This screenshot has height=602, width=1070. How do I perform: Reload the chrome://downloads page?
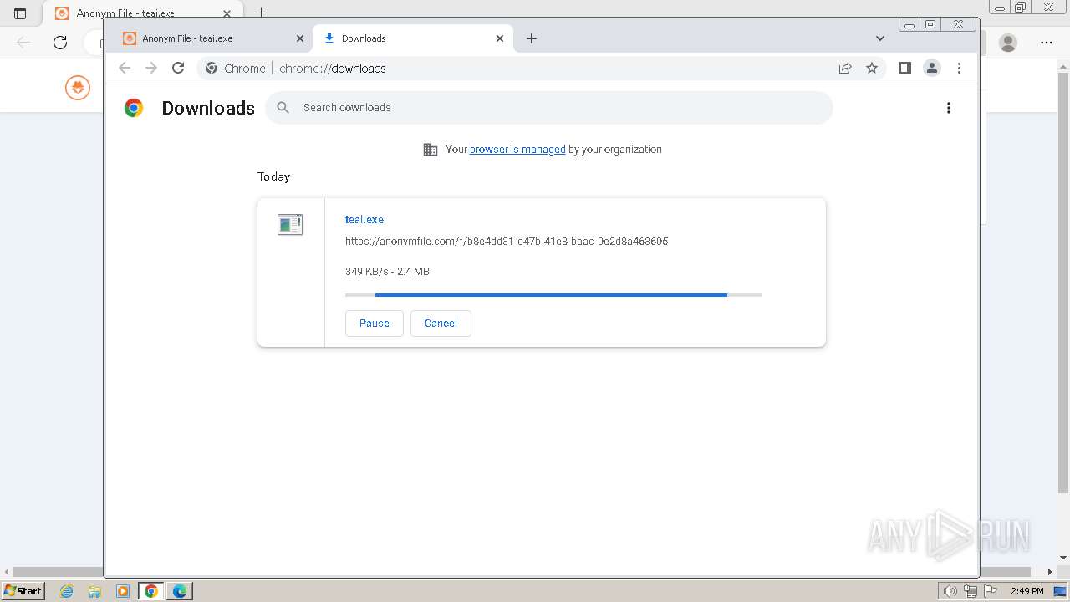178,69
